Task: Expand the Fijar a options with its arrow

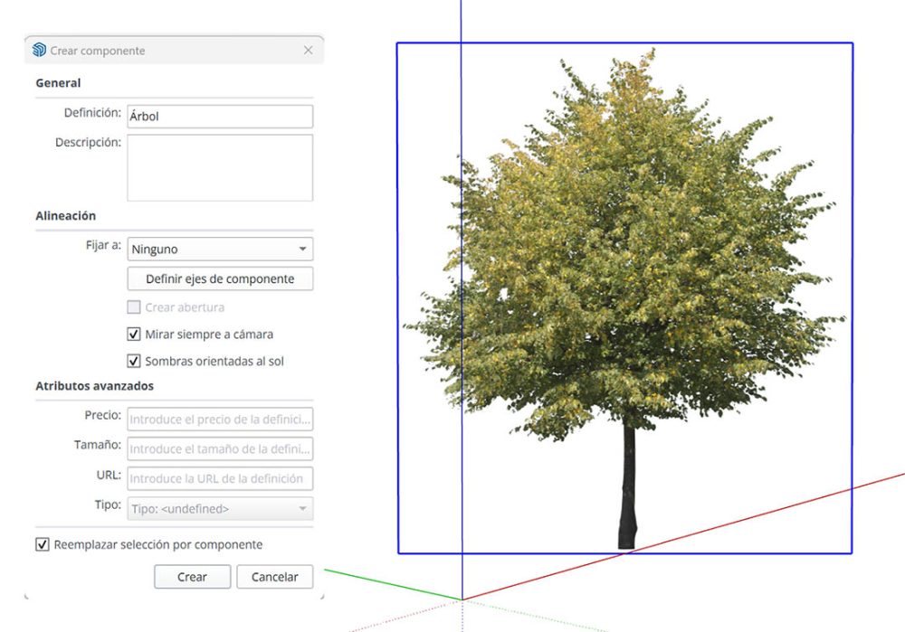Action: (302, 248)
